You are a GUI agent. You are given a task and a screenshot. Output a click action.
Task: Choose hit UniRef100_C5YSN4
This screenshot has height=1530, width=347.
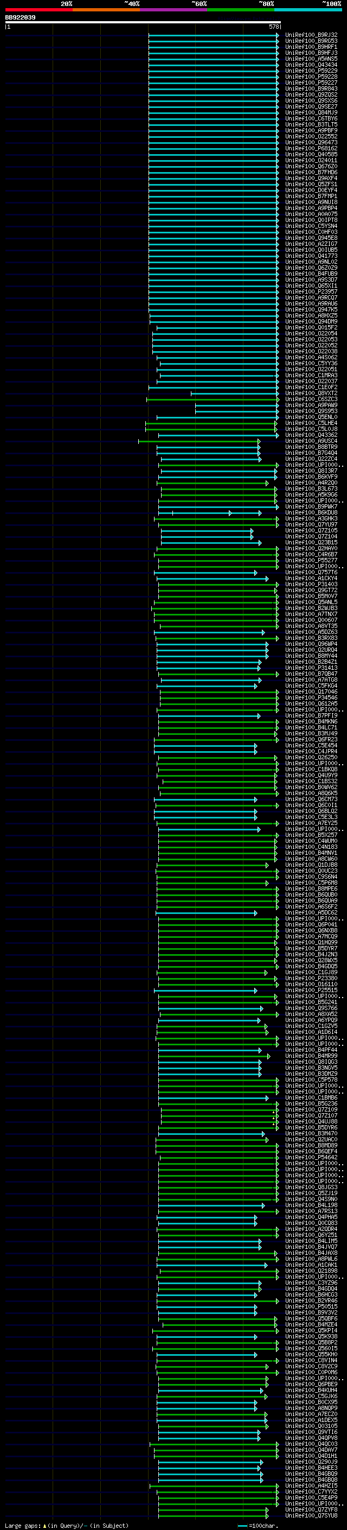click(x=311, y=226)
